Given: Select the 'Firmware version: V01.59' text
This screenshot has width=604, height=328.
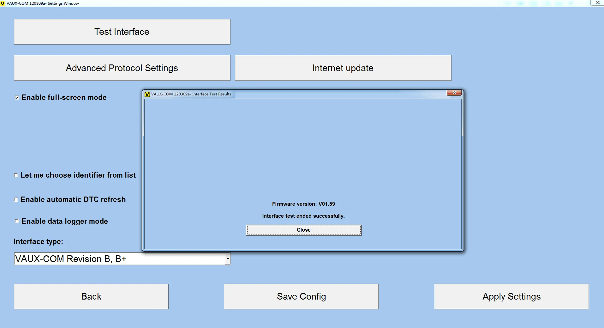Looking at the screenshot, I should (x=303, y=204).
